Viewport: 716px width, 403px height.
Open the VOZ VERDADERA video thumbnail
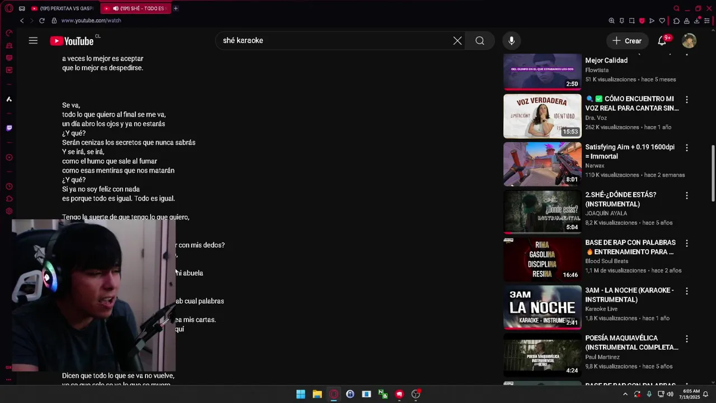pyautogui.click(x=542, y=116)
